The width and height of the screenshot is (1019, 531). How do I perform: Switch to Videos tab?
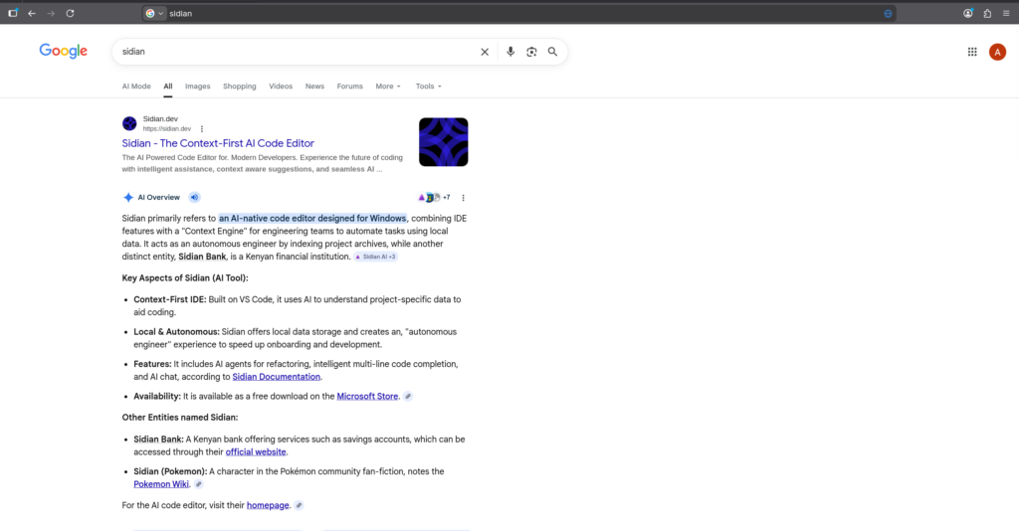pos(281,87)
